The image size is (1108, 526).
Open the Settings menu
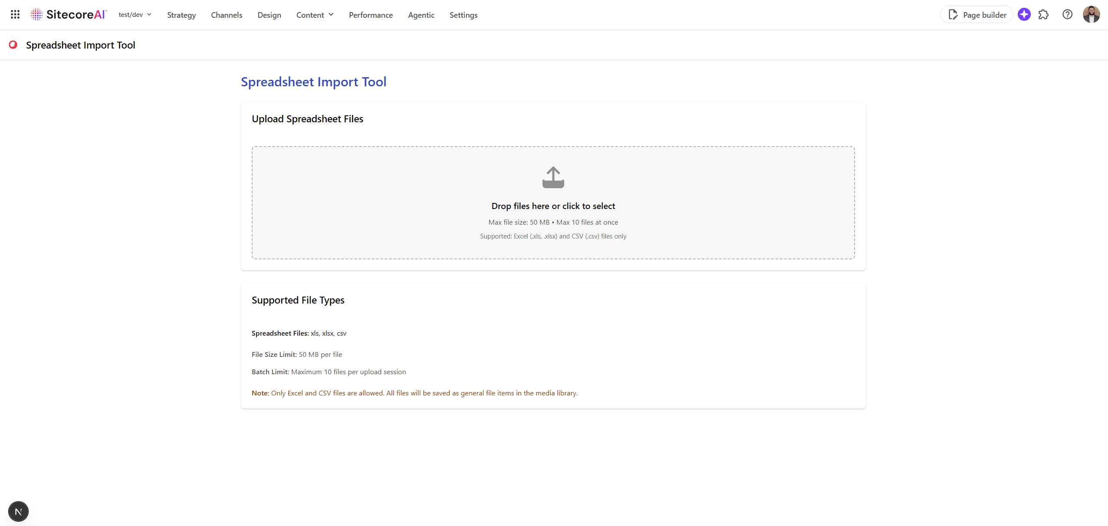(463, 15)
